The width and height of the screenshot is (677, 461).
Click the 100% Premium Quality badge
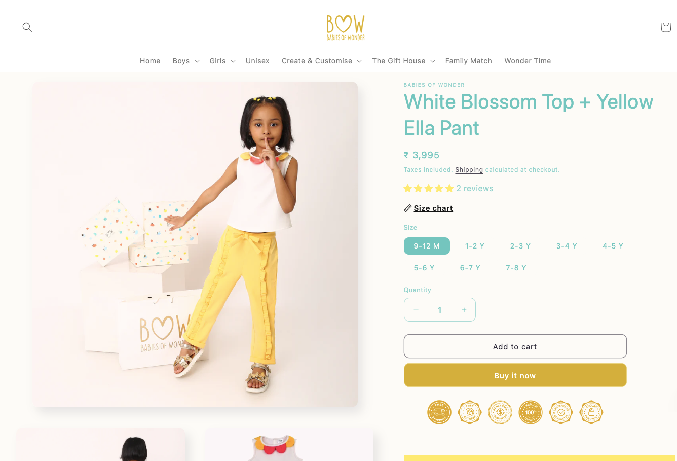(x=531, y=412)
